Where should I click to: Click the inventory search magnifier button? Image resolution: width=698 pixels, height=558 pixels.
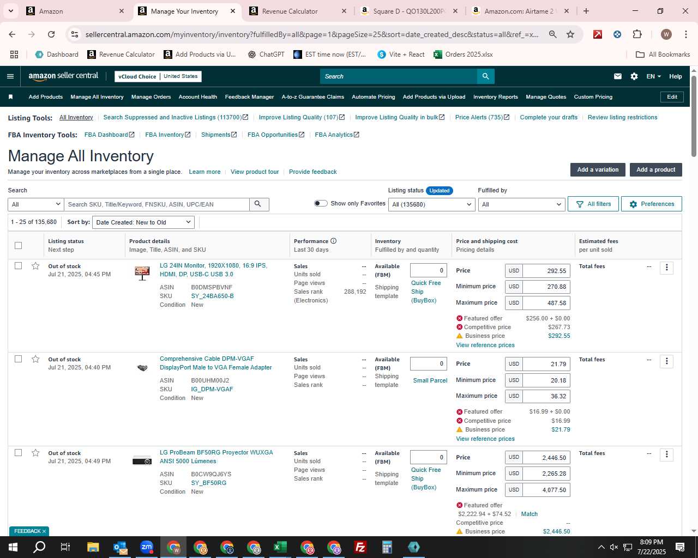click(258, 204)
